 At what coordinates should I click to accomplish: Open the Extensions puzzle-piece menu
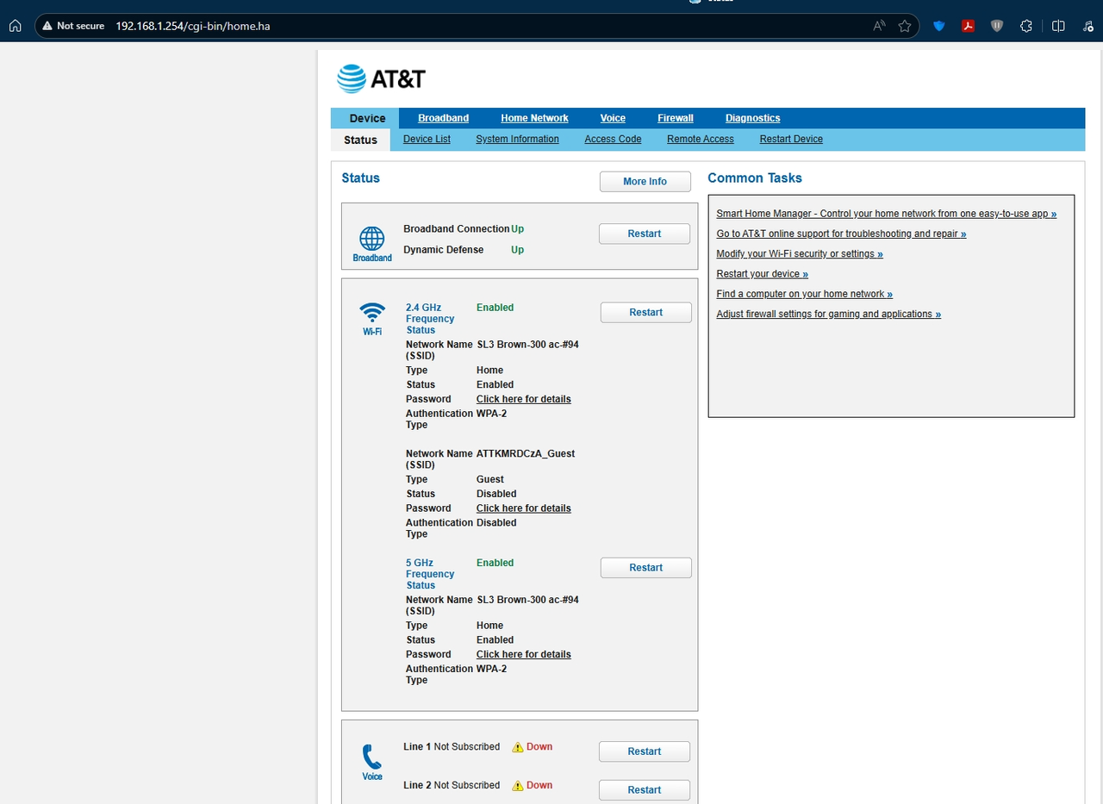pos(1026,26)
